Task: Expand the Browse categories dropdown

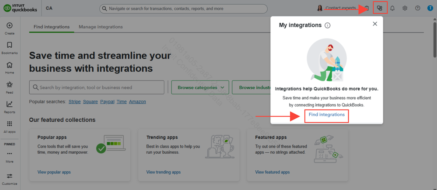Action: tap(200, 87)
